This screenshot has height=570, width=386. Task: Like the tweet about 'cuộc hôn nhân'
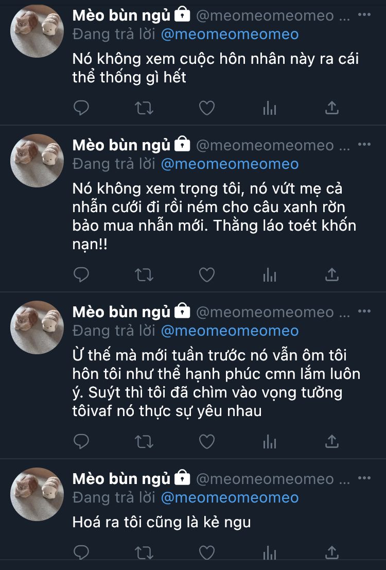(207, 108)
